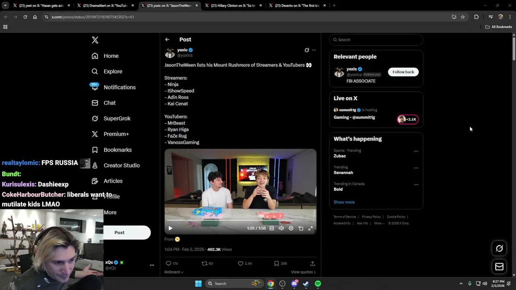516x290 pixels.
Task: Open tab search dropdown arrow
Action: [x=5, y=6]
